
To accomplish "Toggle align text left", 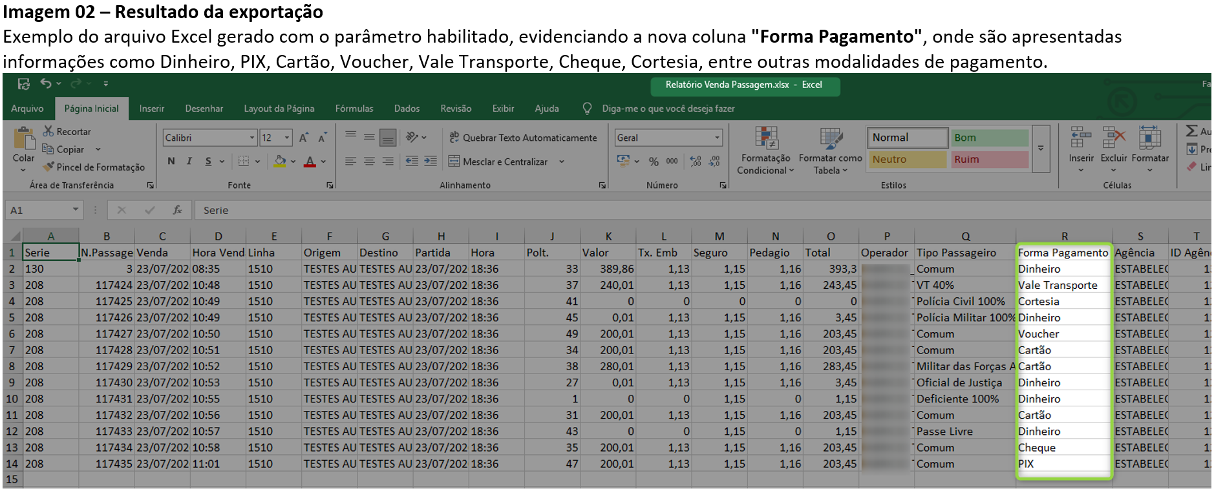I will coord(350,161).
